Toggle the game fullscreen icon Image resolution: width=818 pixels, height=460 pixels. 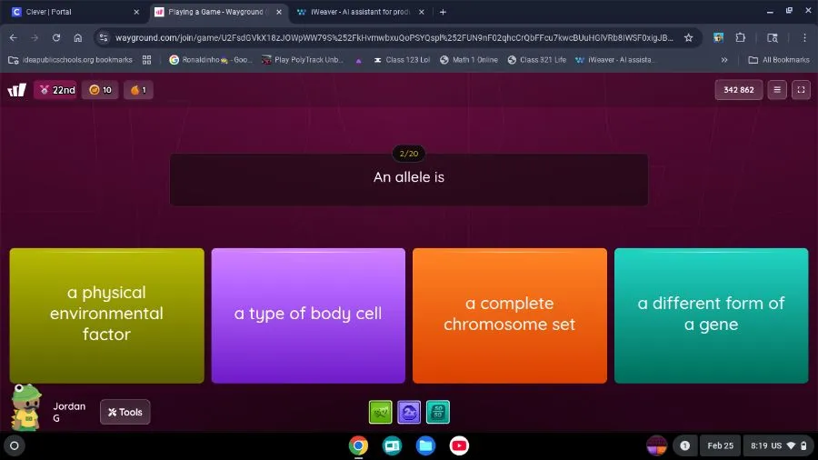click(801, 90)
